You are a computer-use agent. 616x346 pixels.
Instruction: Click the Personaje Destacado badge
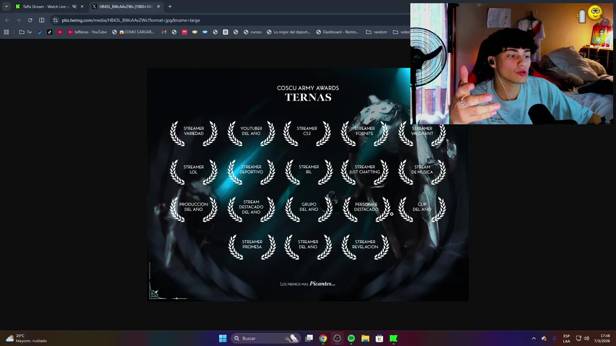point(366,209)
